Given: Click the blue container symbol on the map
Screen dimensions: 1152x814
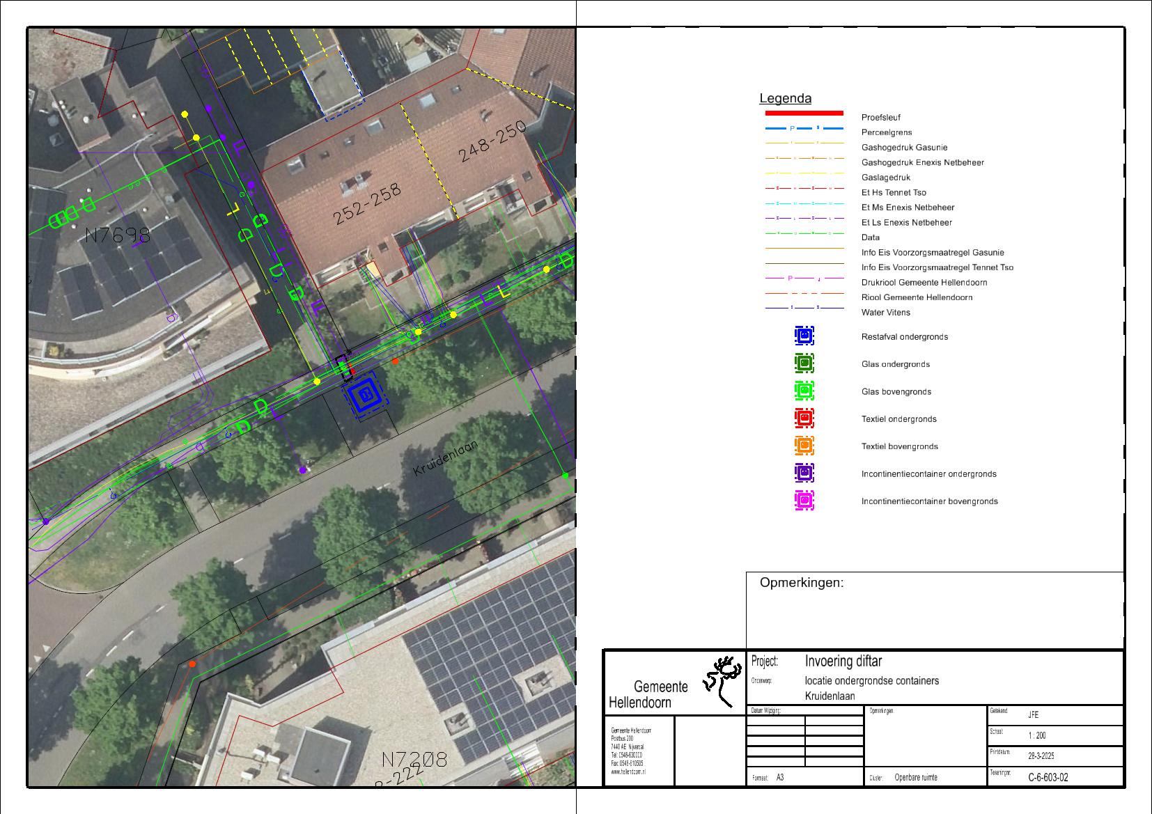Looking at the screenshot, I should (x=365, y=397).
